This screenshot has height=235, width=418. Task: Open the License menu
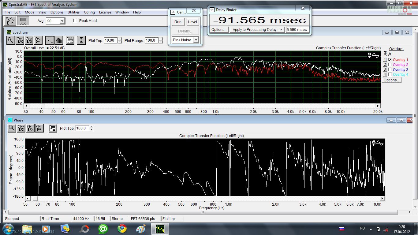[x=105, y=12]
